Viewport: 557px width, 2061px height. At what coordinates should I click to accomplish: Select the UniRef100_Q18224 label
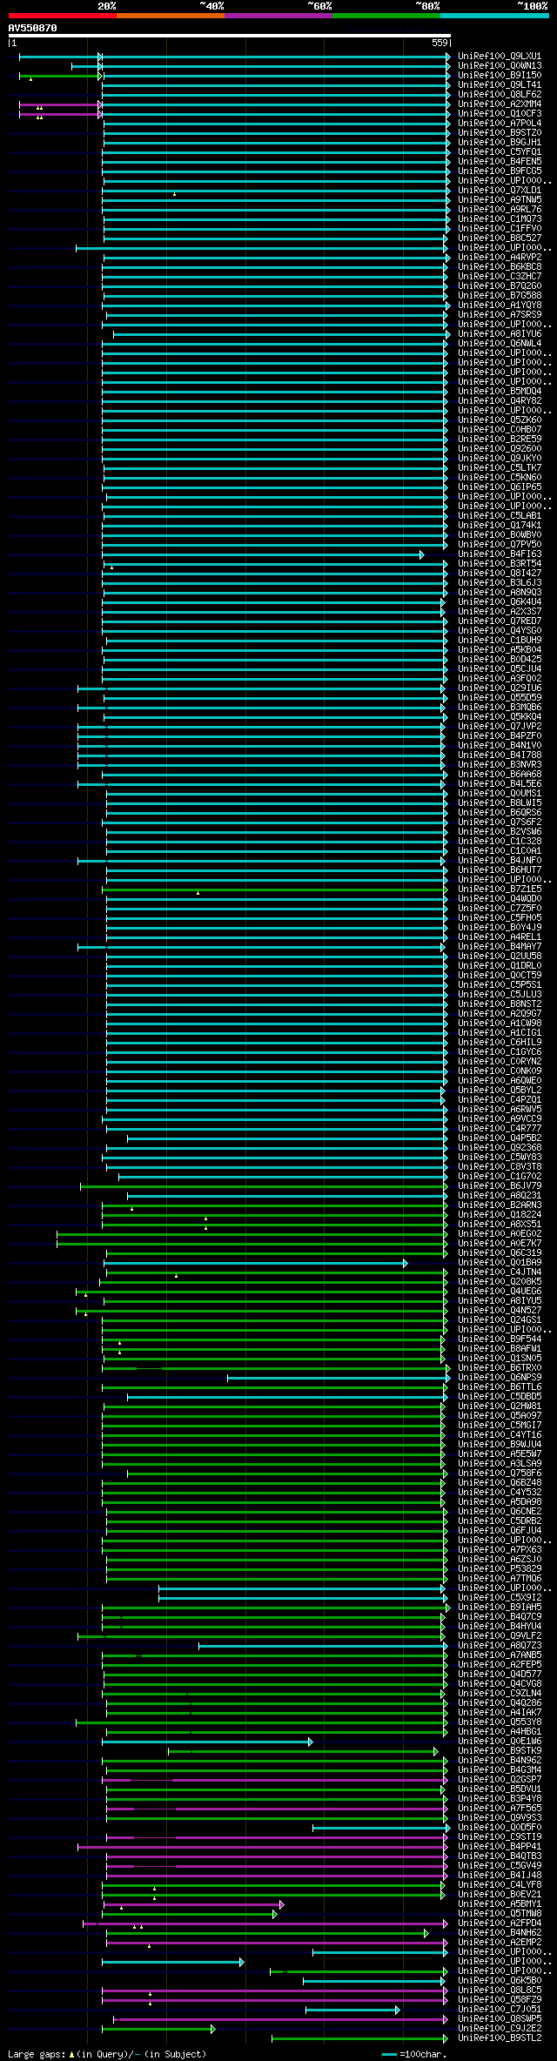pyautogui.click(x=500, y=1214)
